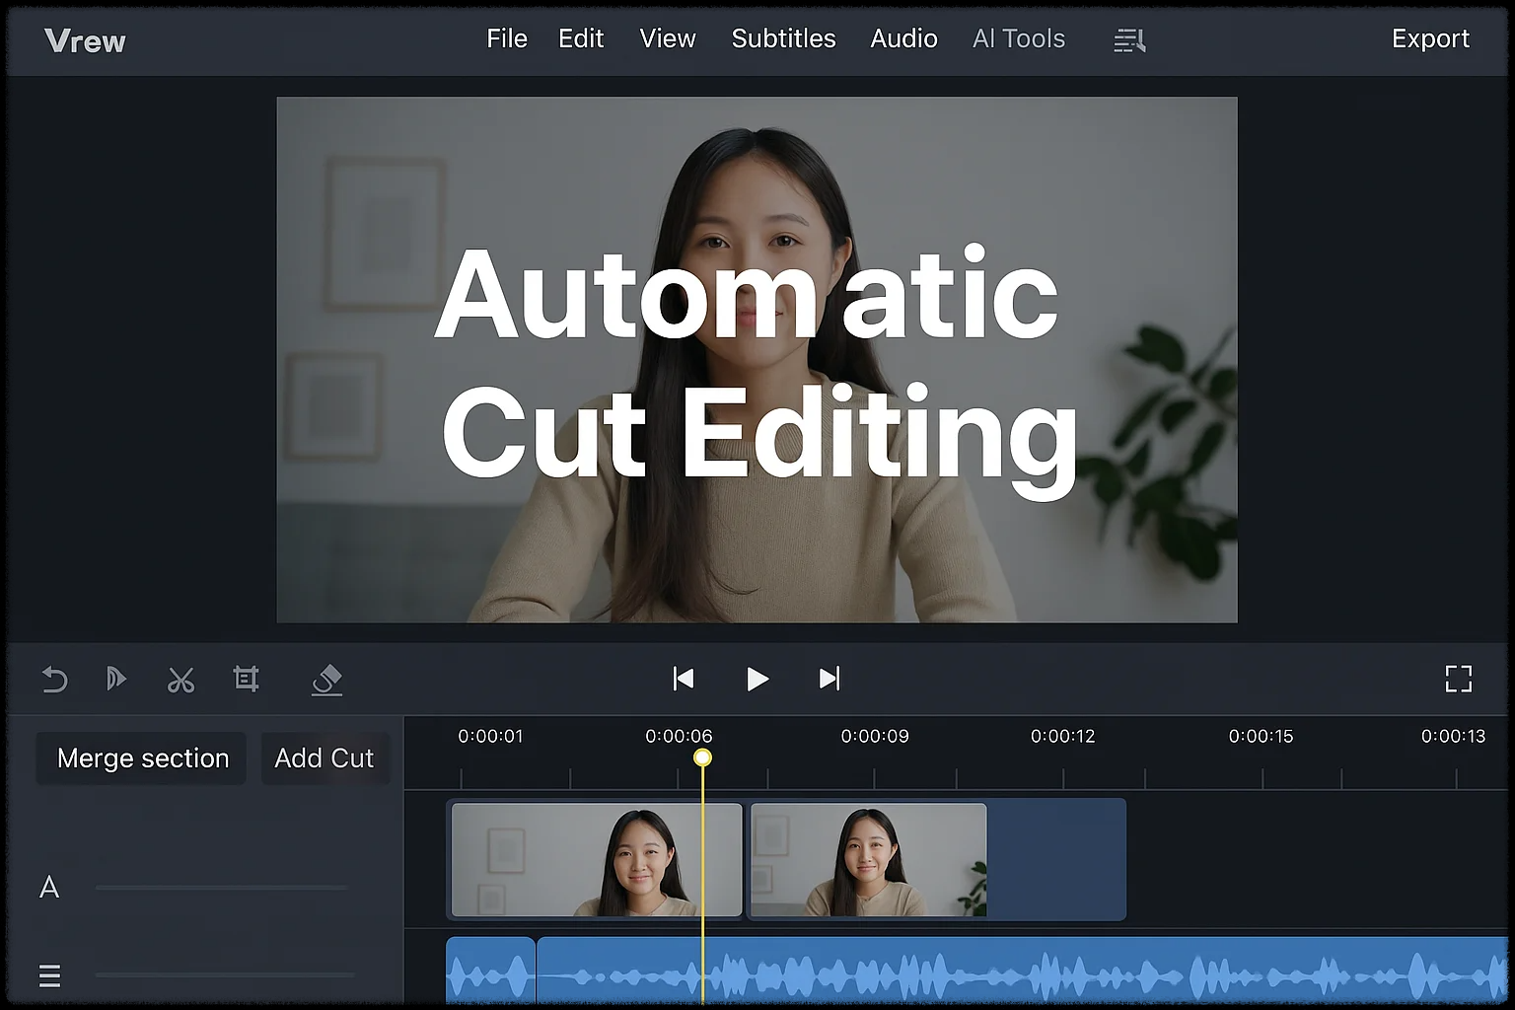Viewport: 1515px width, 1010px height.
Task: Click the undo arrow icon
Action: [54, 680]
